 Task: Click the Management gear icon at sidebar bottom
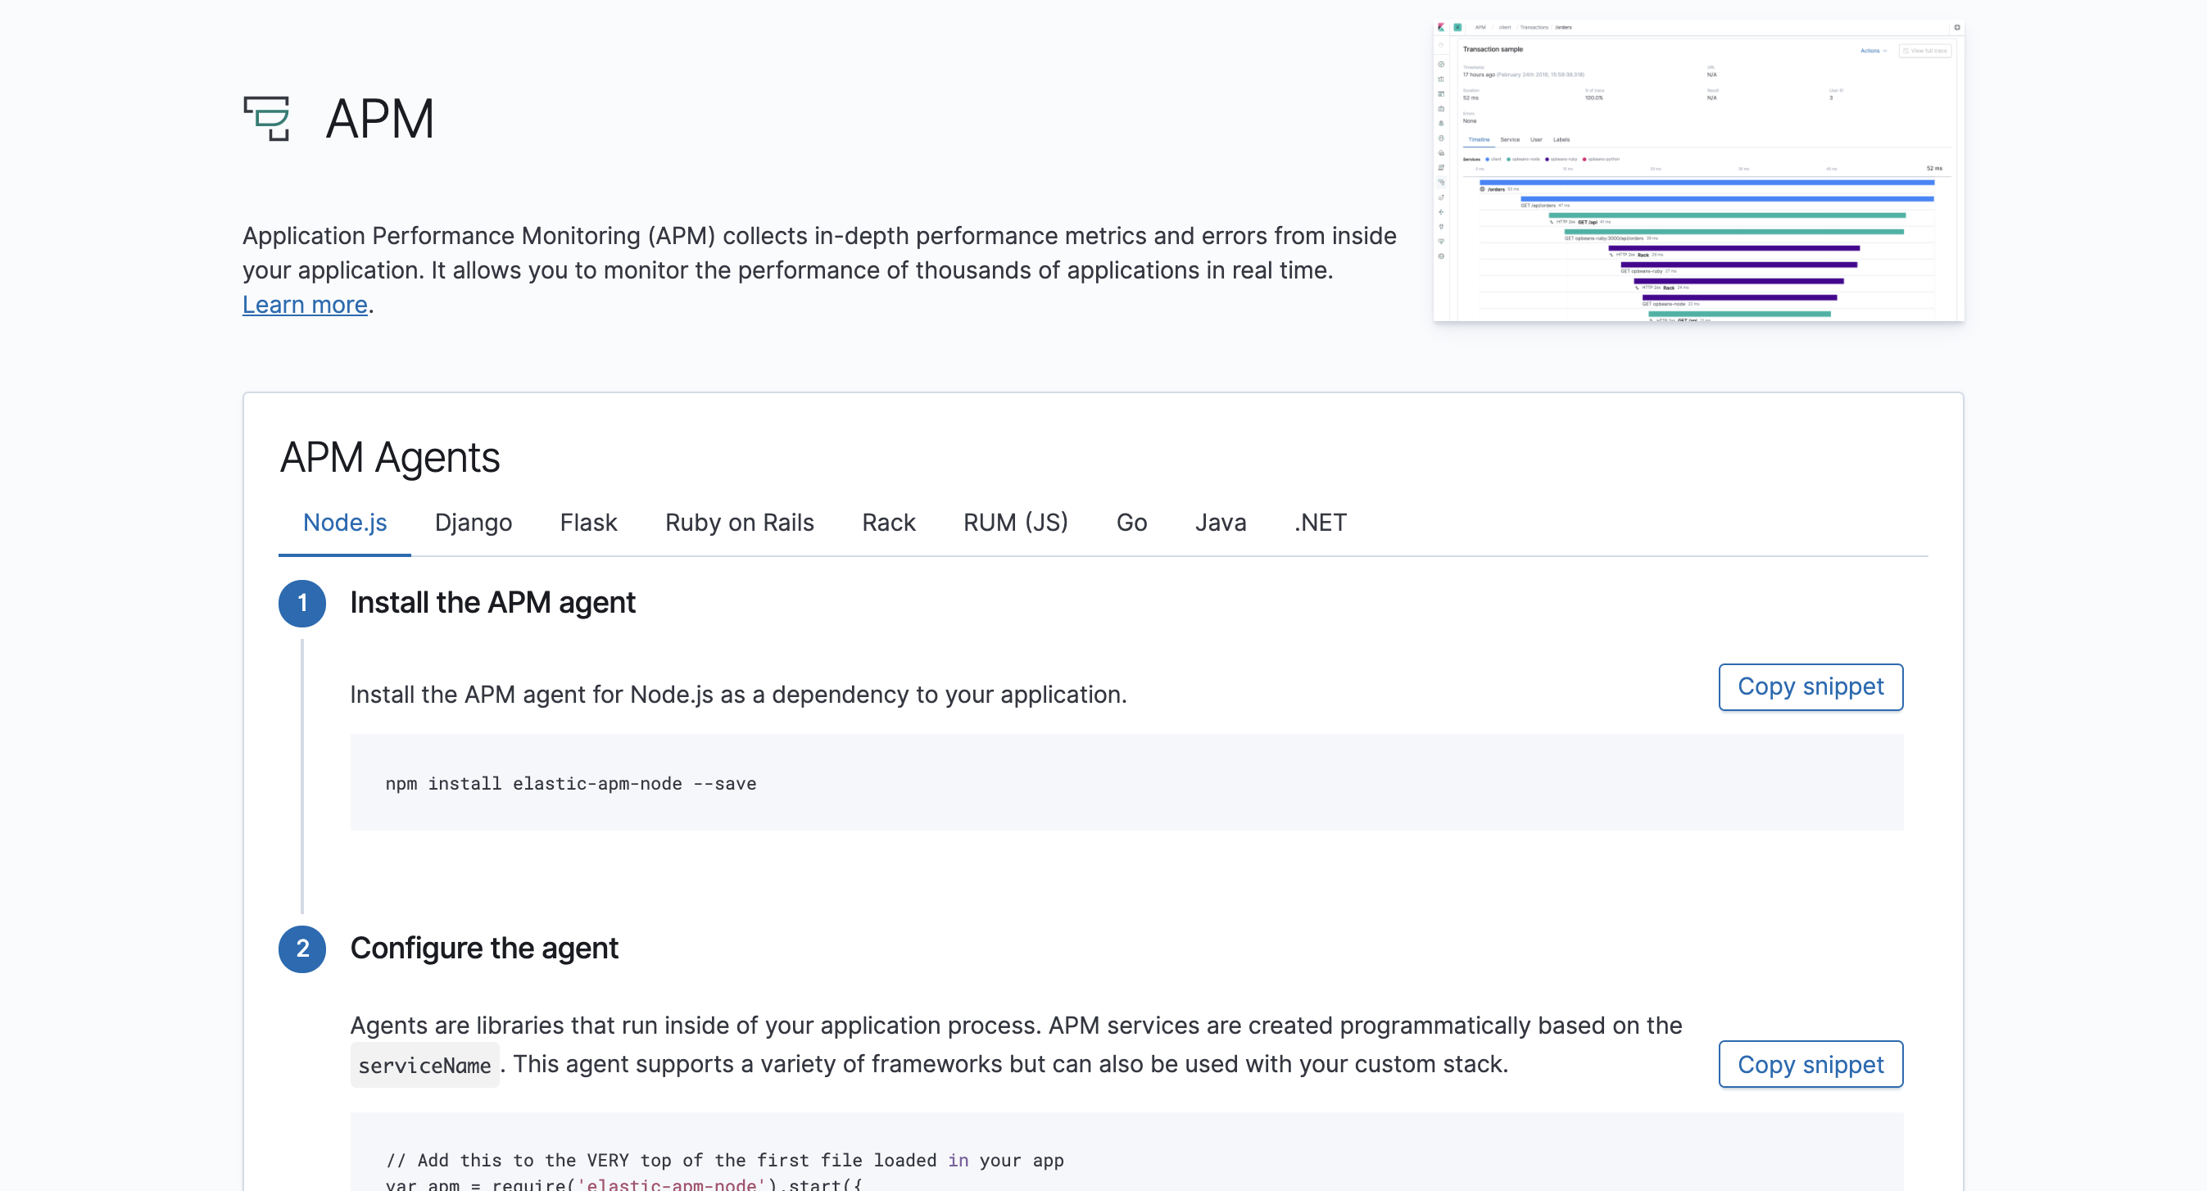click(1442, 257)
